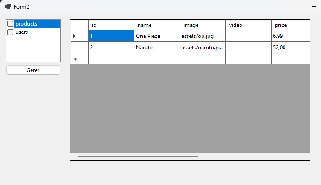Click the new row asterisk marker
This screenshot has width=321, height=185.
pos(75,59)
